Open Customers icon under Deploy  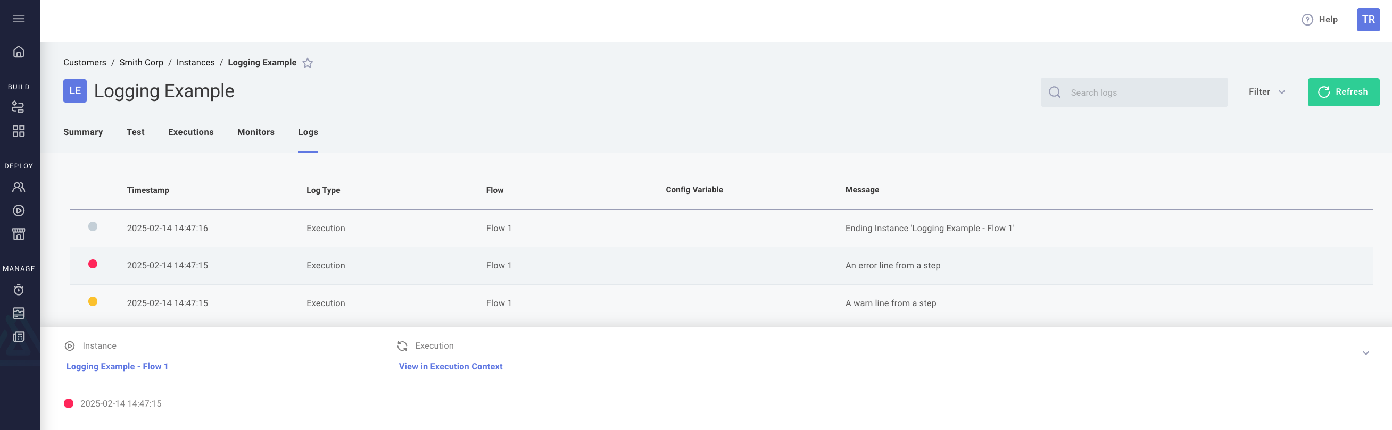pyautogui.click(x=19, y=187)
